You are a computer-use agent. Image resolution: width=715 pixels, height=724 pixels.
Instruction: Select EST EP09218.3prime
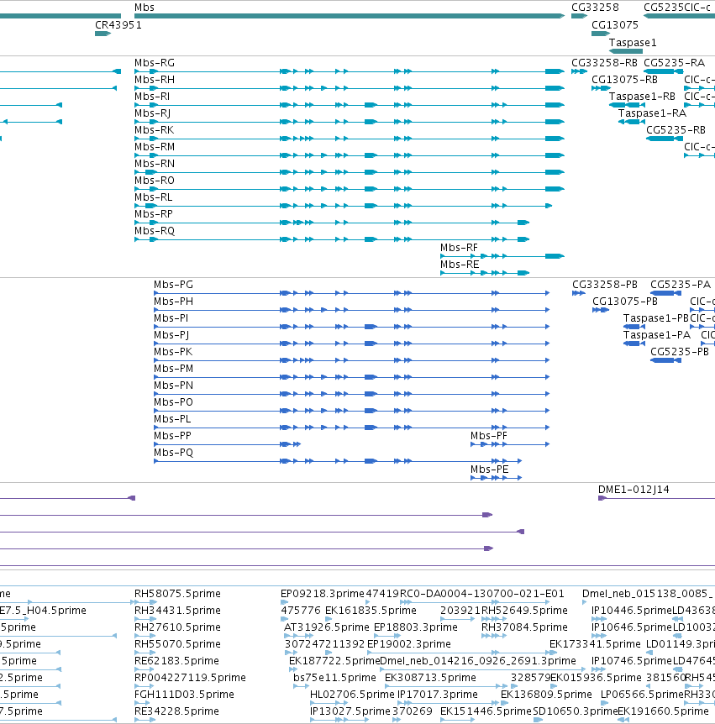click(323, 593)
